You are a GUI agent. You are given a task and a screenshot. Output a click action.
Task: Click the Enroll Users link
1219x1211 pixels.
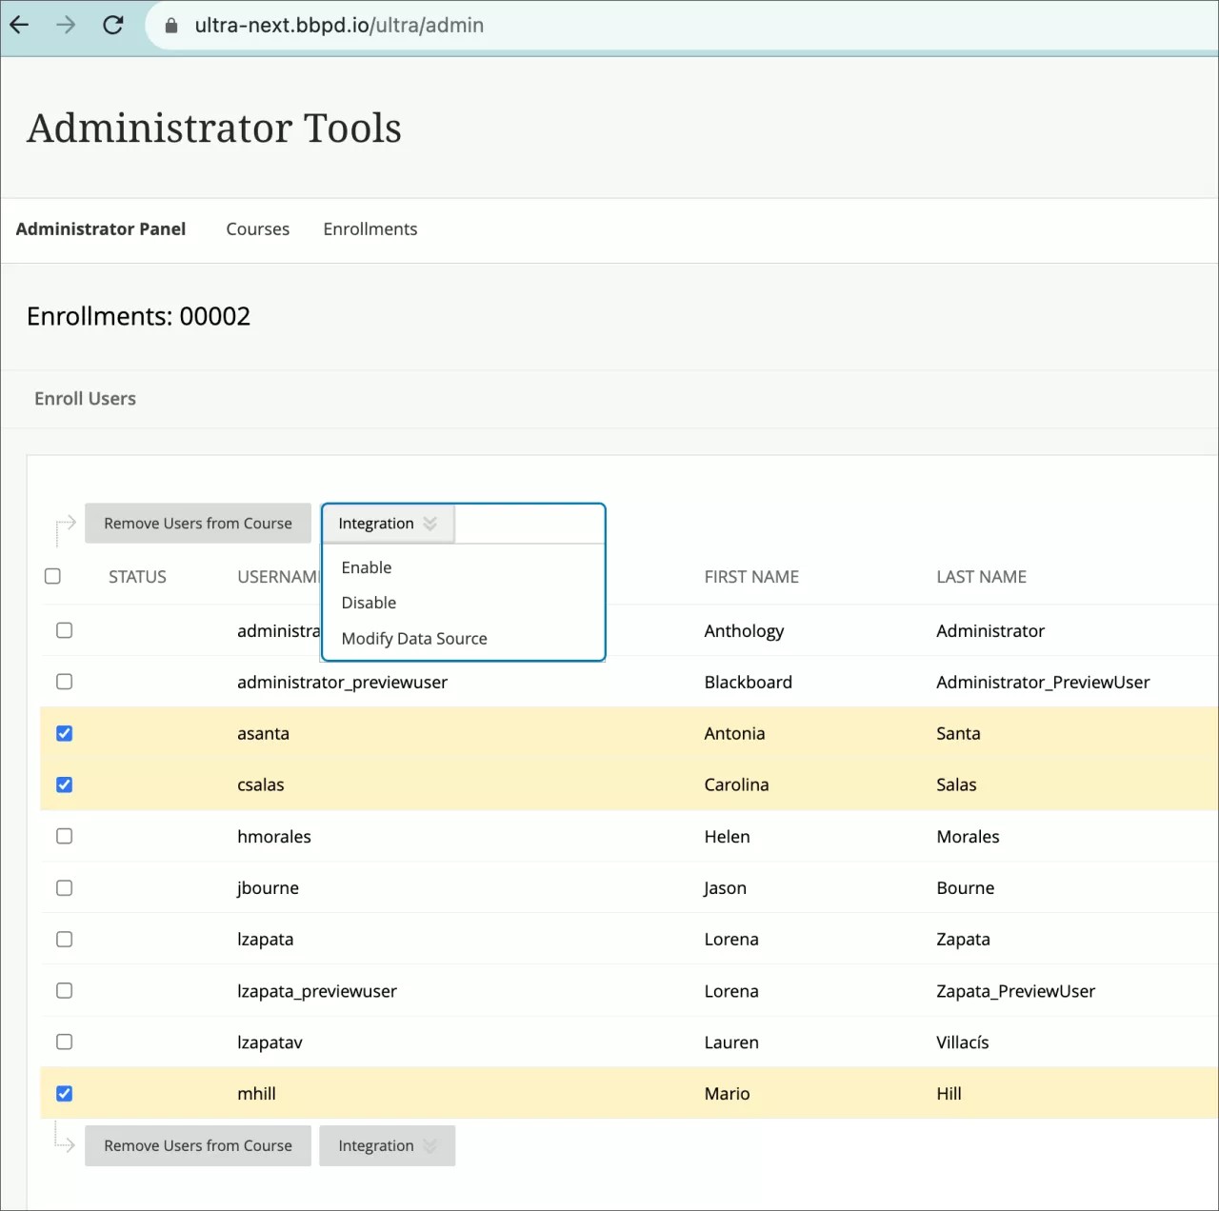[x=85, y=398]
